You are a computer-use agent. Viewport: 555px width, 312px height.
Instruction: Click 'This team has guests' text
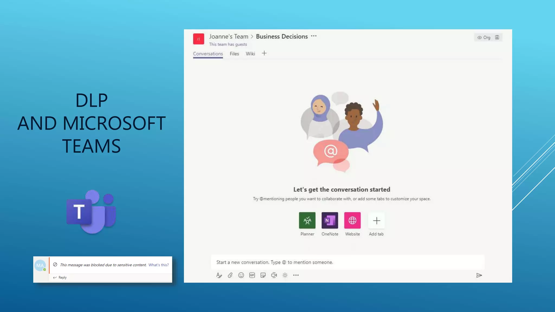[x=228, y=44]
